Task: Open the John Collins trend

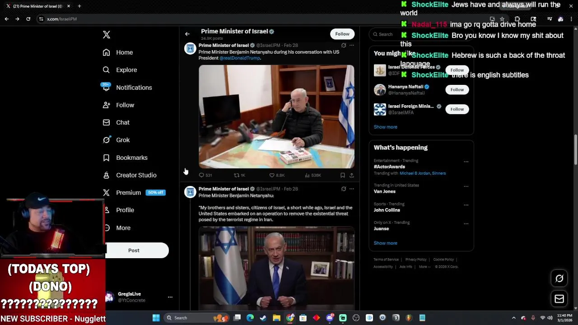Action: coord(387,210)
